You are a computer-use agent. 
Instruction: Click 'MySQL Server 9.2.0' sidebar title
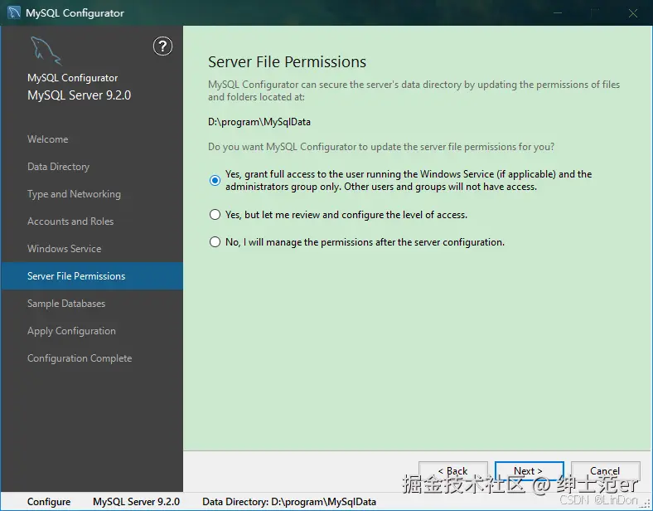79,95
